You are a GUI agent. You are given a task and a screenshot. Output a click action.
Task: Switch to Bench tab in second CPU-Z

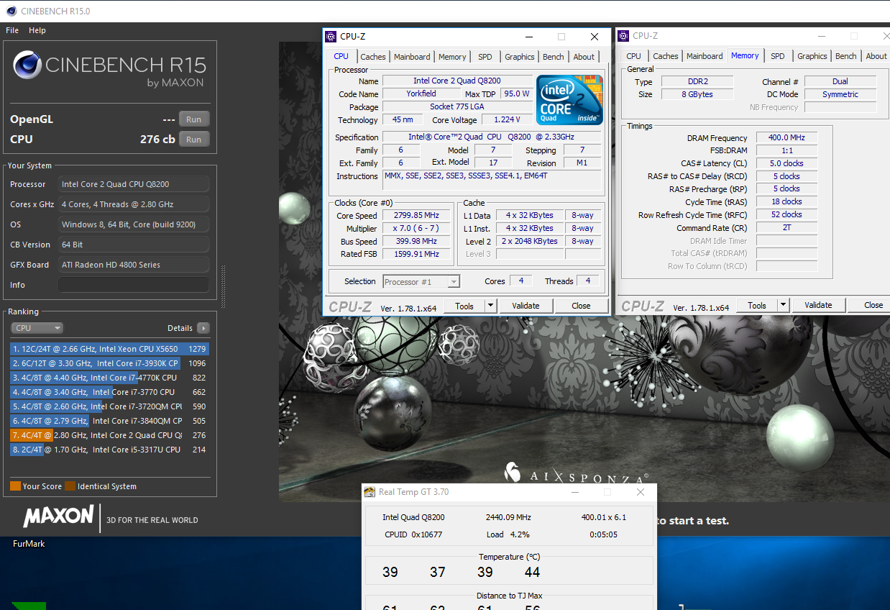click(846, 56)
